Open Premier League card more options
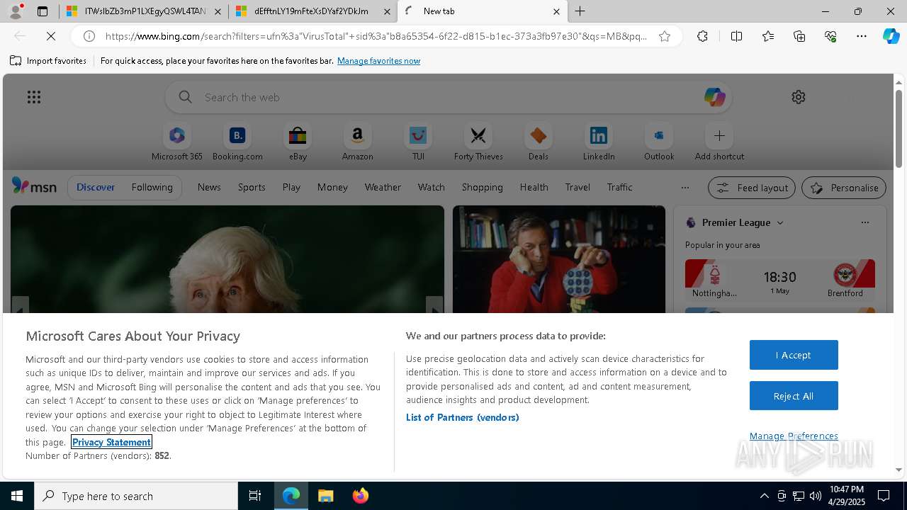 [864, 222]
